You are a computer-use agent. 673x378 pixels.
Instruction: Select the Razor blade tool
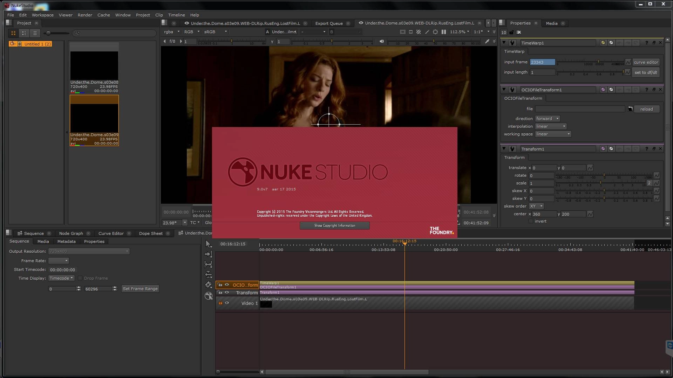pos(209,285)
